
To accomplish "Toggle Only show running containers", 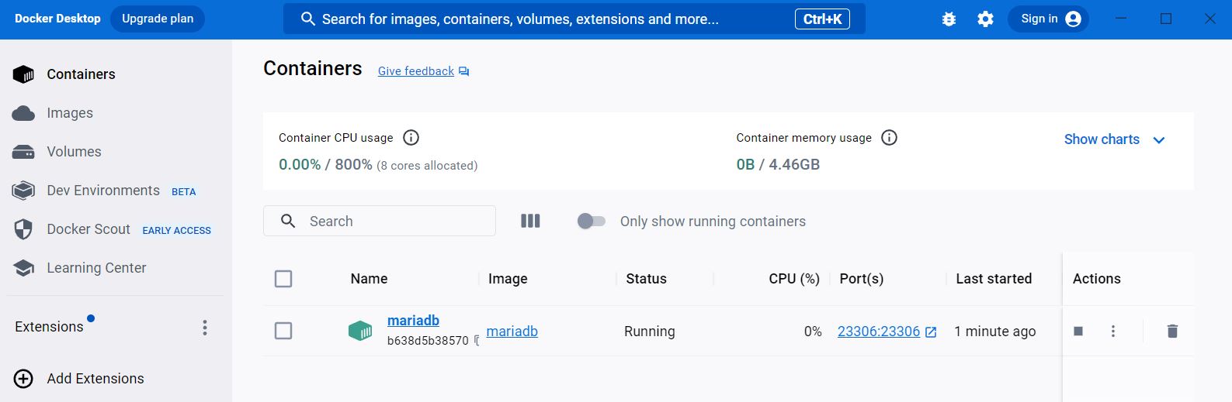I will coord(592,222).
